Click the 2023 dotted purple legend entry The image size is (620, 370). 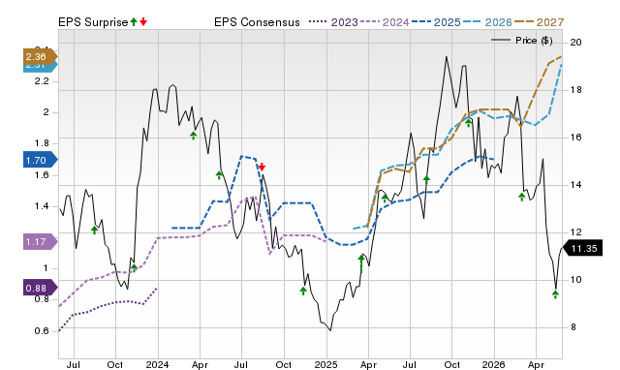click(x=333, y=22)
